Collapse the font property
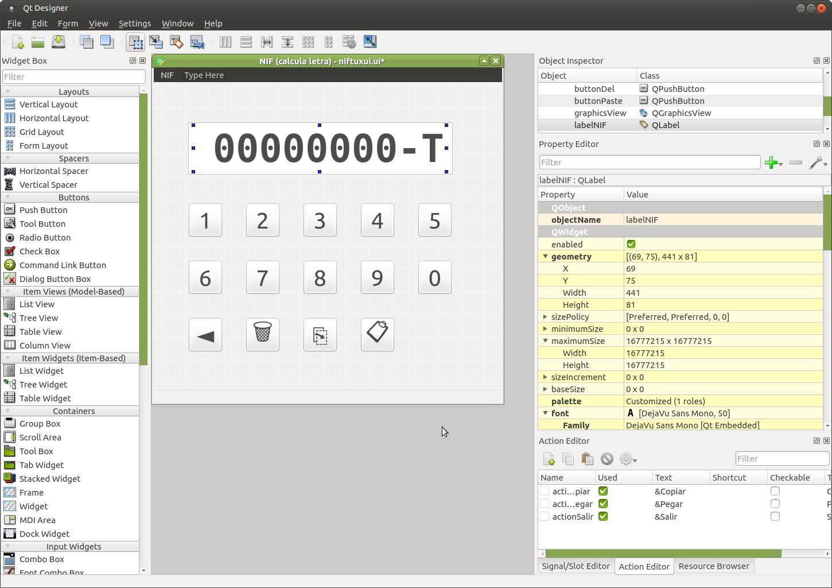 pyautogui.click(x=545, y=413)
